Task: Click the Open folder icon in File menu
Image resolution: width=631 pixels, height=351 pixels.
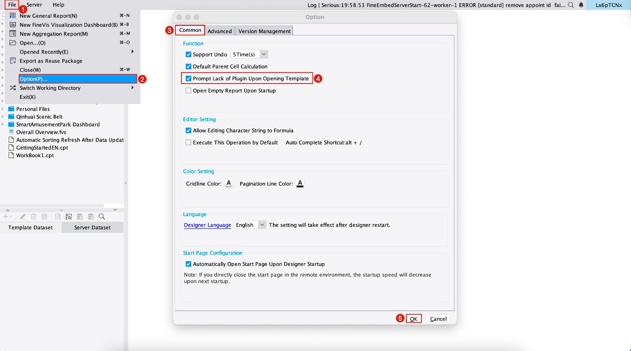Action: click(x=13, y=43)
